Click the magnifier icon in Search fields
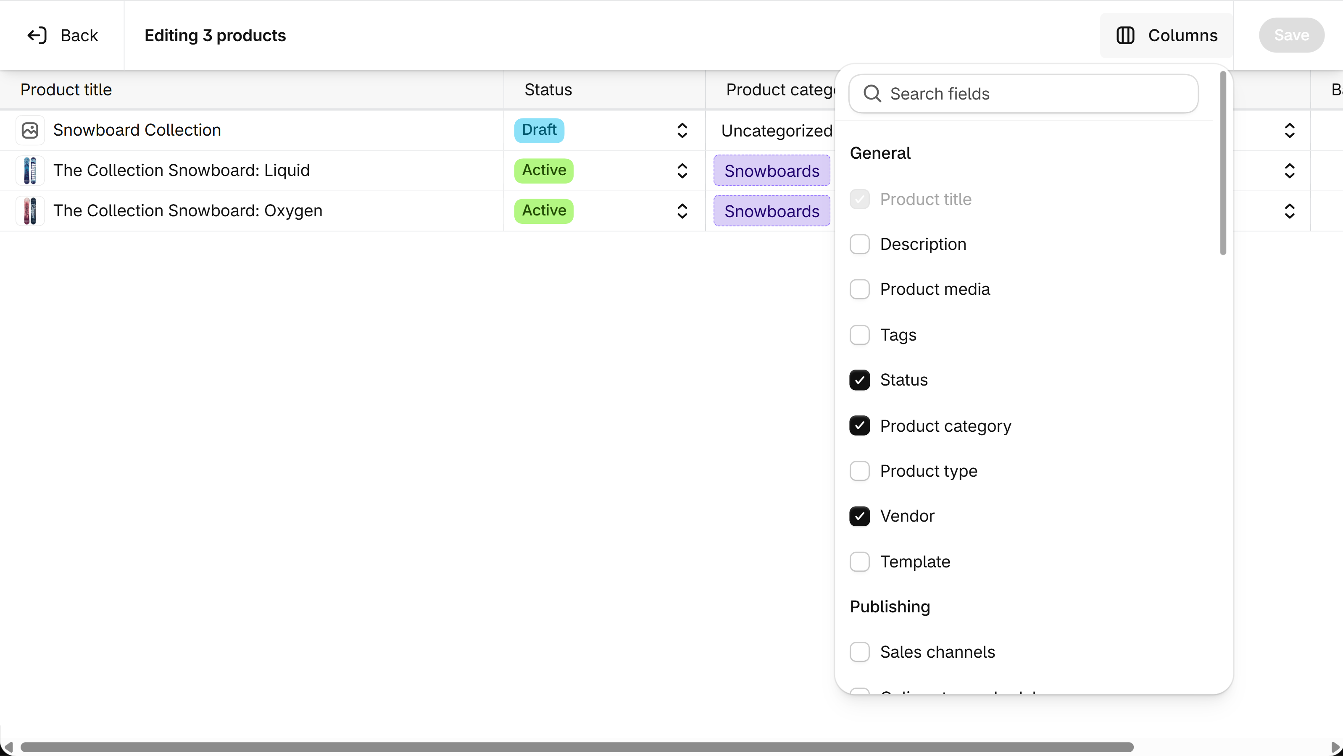The height and width of the screenshot is (756, 1343). point(872,94)
